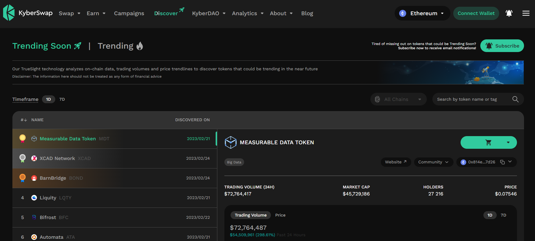Screen dimensions: 535x241
Task: Open the Ethereum network selector
Action: click(422, 13)
